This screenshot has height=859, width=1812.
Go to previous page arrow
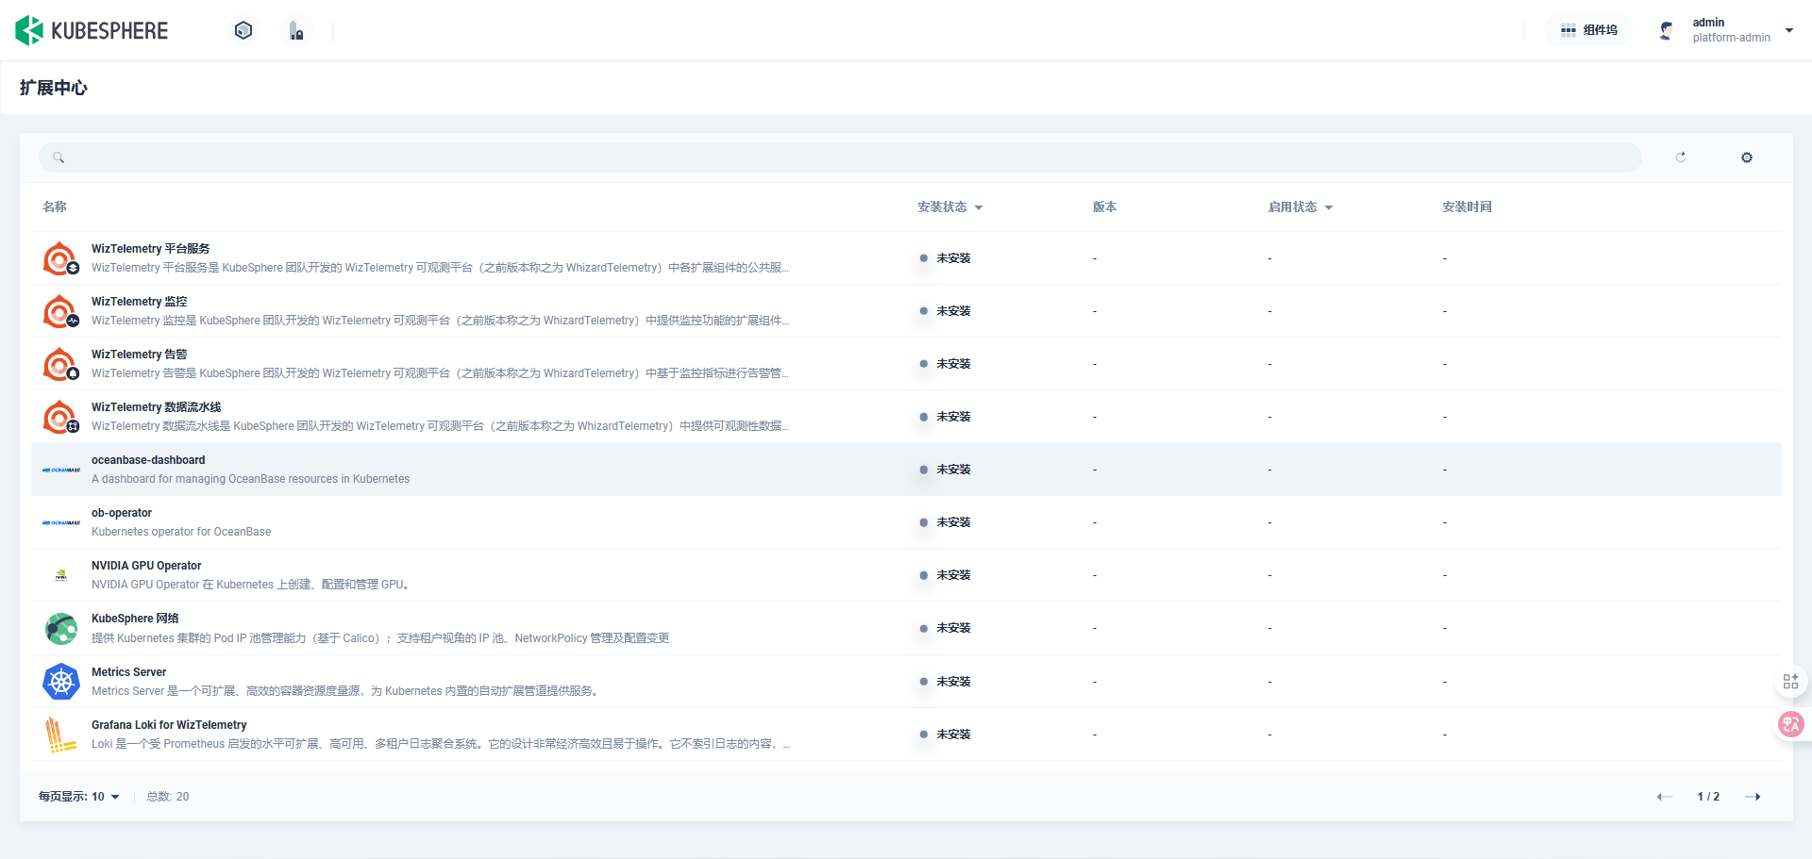pos(1665,797)
